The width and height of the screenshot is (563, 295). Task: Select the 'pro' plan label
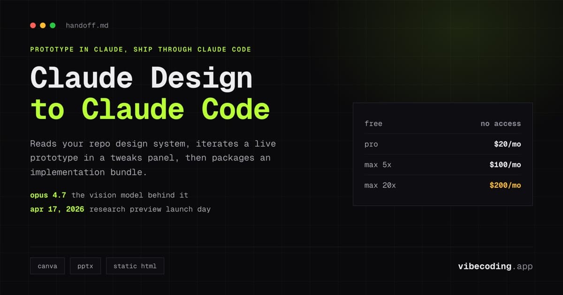[x=371, y=144]
